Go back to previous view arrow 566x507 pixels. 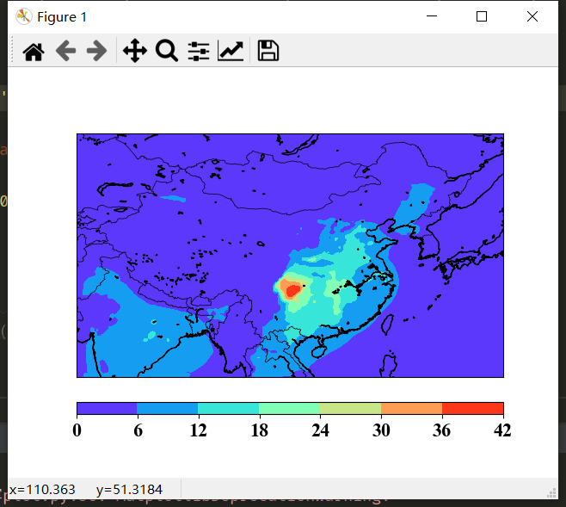point(65,52)
